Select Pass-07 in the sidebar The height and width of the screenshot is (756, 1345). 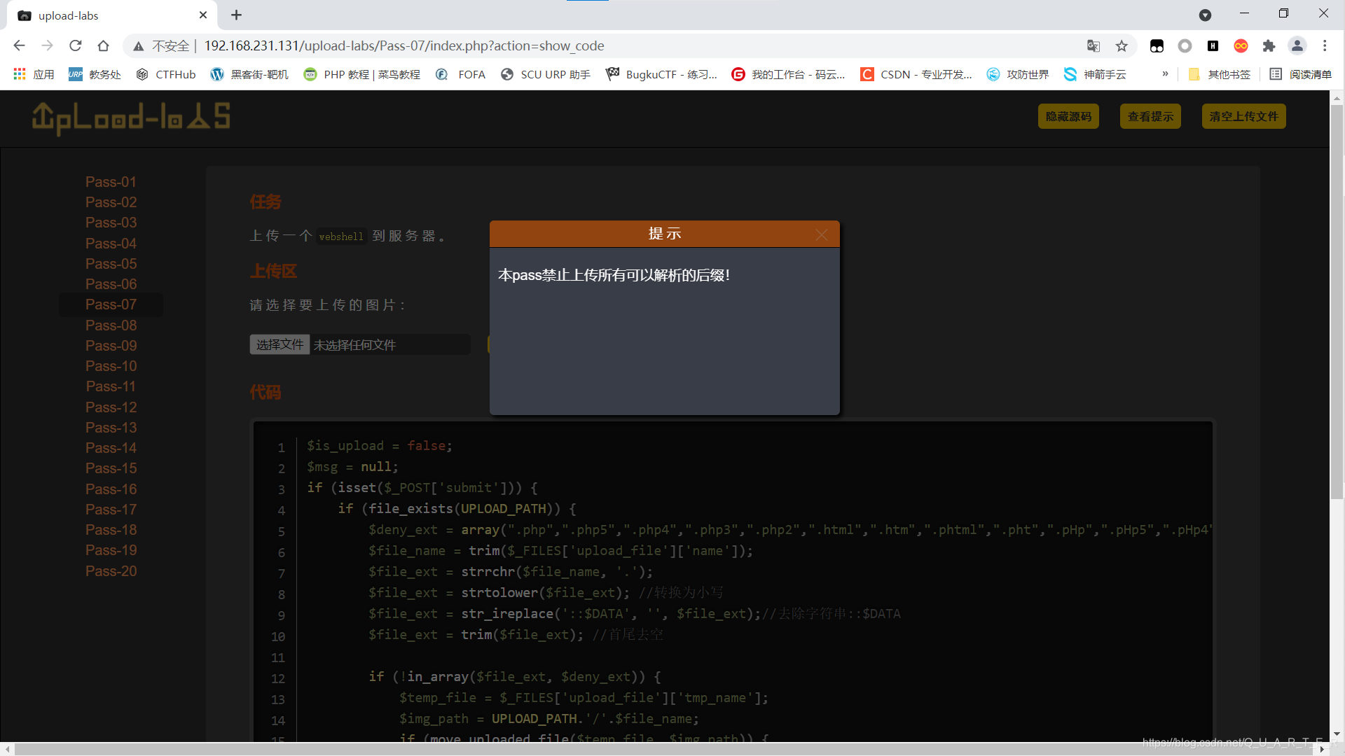[x=111, y=304]
